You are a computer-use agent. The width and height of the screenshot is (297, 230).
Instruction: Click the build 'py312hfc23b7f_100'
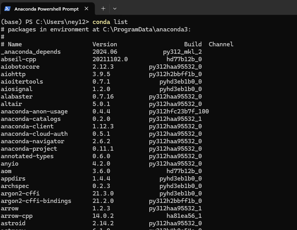pos(179,111)
